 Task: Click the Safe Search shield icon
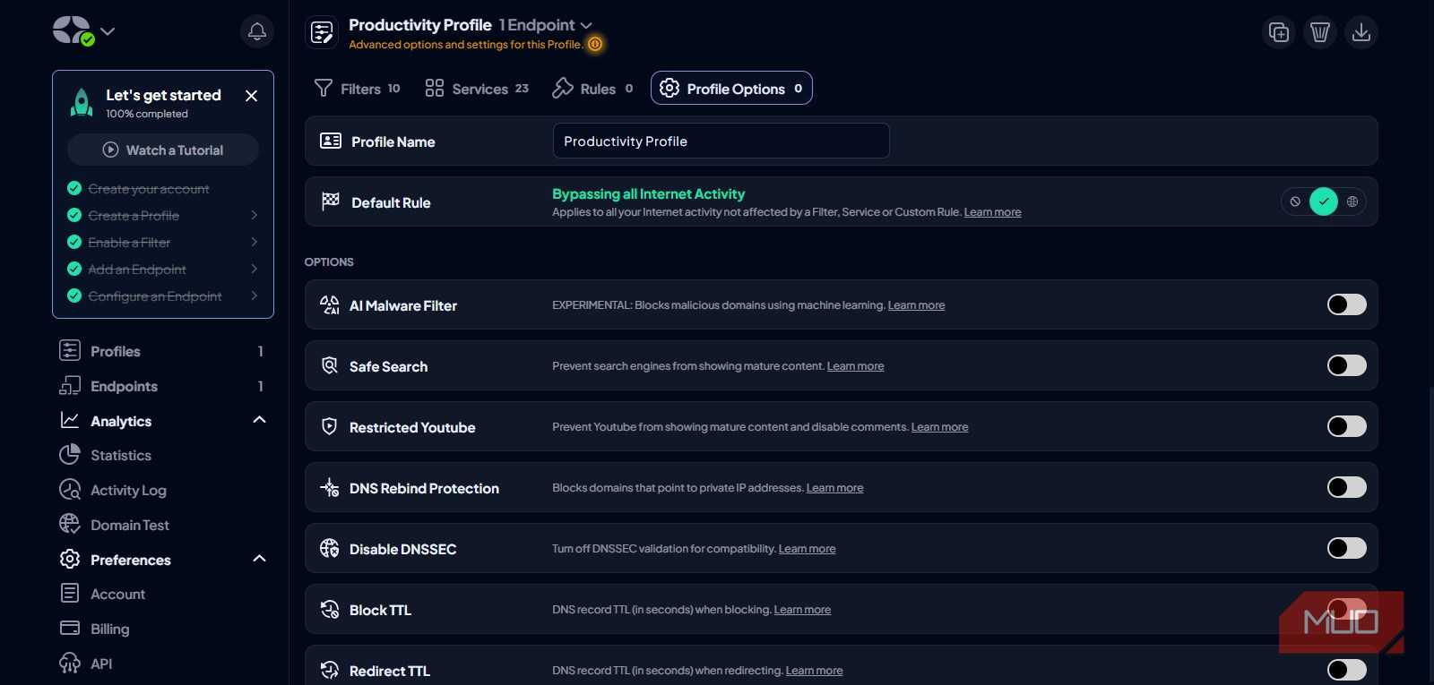(330, 366)
